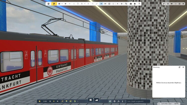Open object properties gear in bottom bar
The height and width of the screenshot is (105, 187).
114,101
